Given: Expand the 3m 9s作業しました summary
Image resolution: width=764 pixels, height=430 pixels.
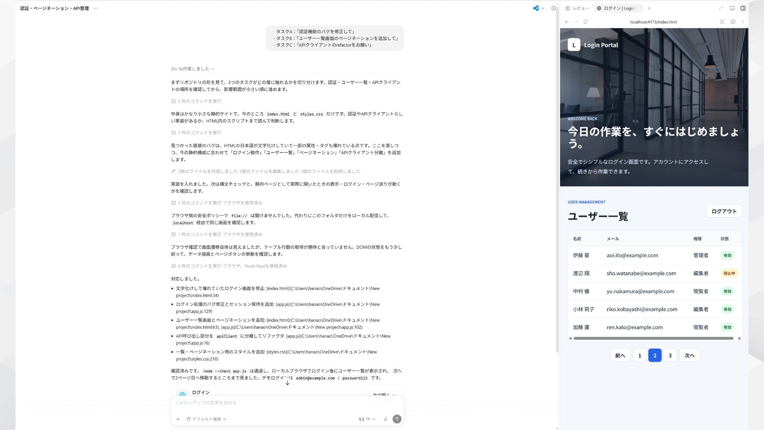Looking at the screenshot, I should (193, 69).
